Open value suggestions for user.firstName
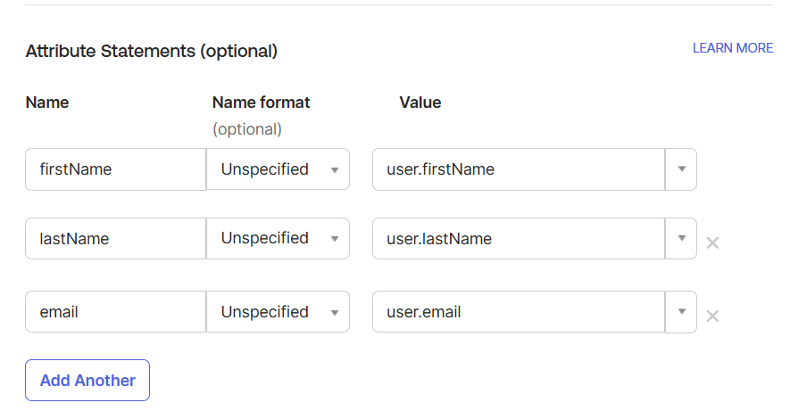This screenshot has height=419, width=790. tap(681, 169)
